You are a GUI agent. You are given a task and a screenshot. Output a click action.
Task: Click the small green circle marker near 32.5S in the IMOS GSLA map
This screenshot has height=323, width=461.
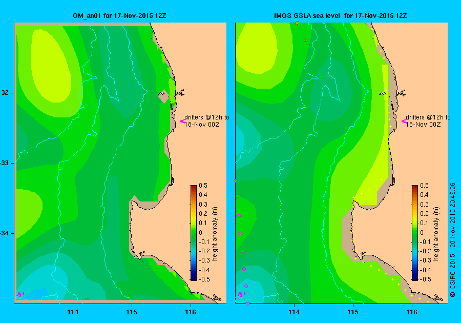click(x=346, y=128)
